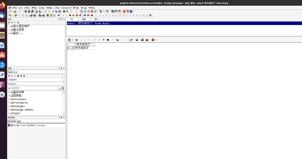
Task: Click the Cut (scissors) toolbar icon
Action: tap(53, 11)
